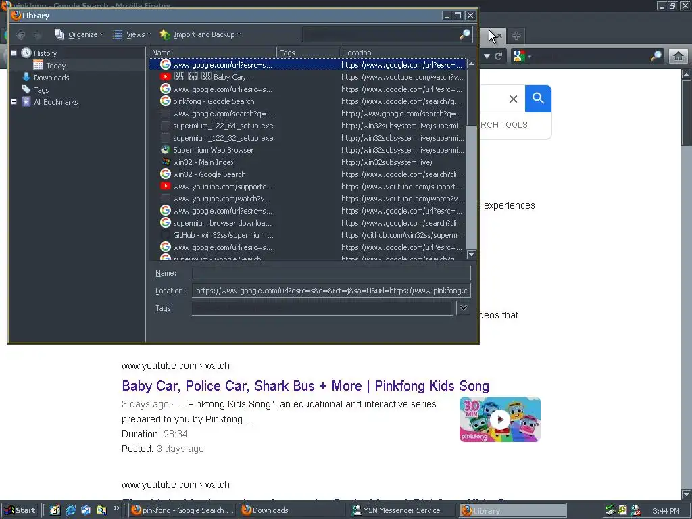The height and width of the screenshot is (519, 692).
Task: Click the Name input field
Action: click(x=331, y=273)
